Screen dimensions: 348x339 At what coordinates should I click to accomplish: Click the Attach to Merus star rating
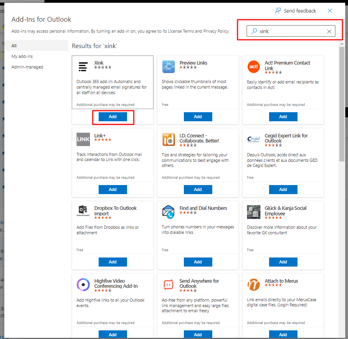273,285
